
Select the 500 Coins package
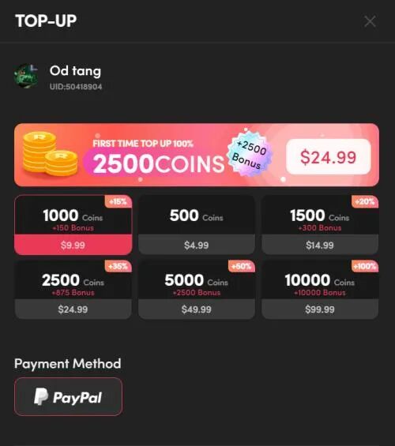point(197,225)
